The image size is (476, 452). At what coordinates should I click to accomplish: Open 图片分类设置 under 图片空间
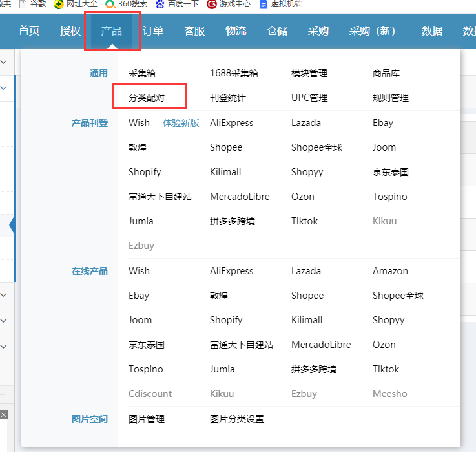click(237, 419)
